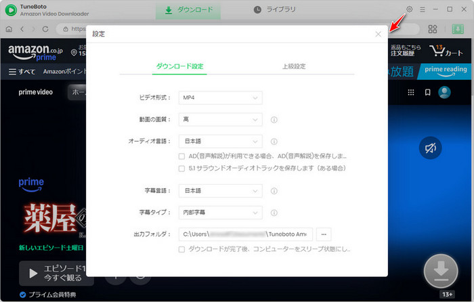Open the ビデオ形式 MP4 dropdown
This screenshot has height=302, width=474.
pyautogui.click(x=220, y=98)
